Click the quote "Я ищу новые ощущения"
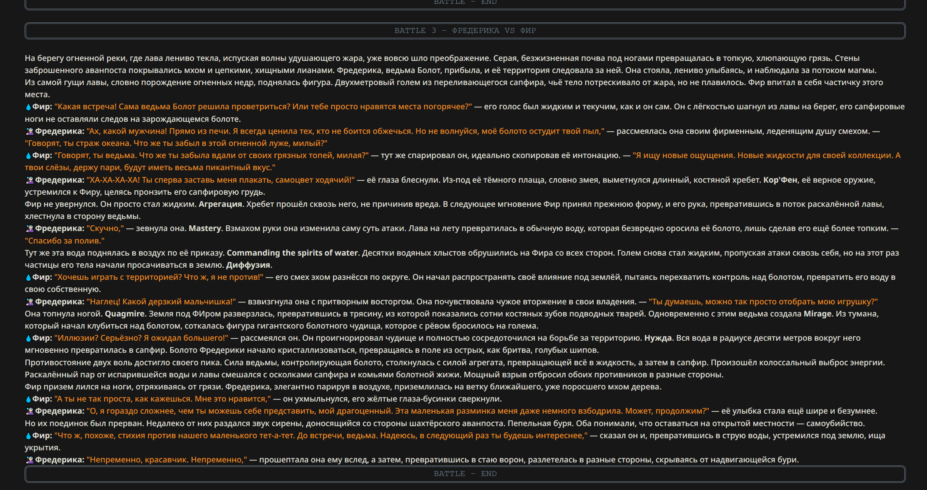Screen dimensions: 927x490 (x=684, y=155)
